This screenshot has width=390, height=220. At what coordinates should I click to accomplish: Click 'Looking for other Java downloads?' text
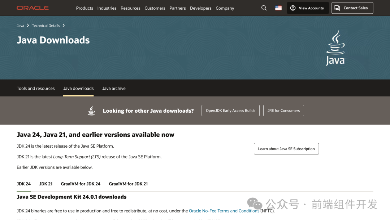coord(148,111)
